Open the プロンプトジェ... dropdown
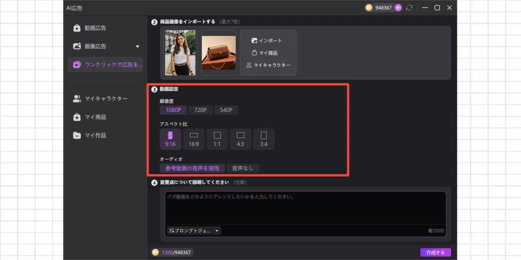 pos(194,231)
